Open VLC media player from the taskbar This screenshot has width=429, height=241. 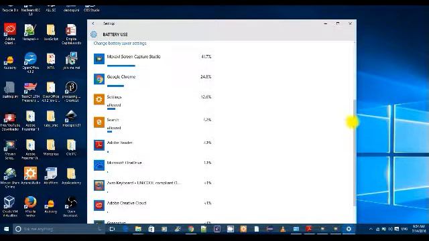(283, 229)
